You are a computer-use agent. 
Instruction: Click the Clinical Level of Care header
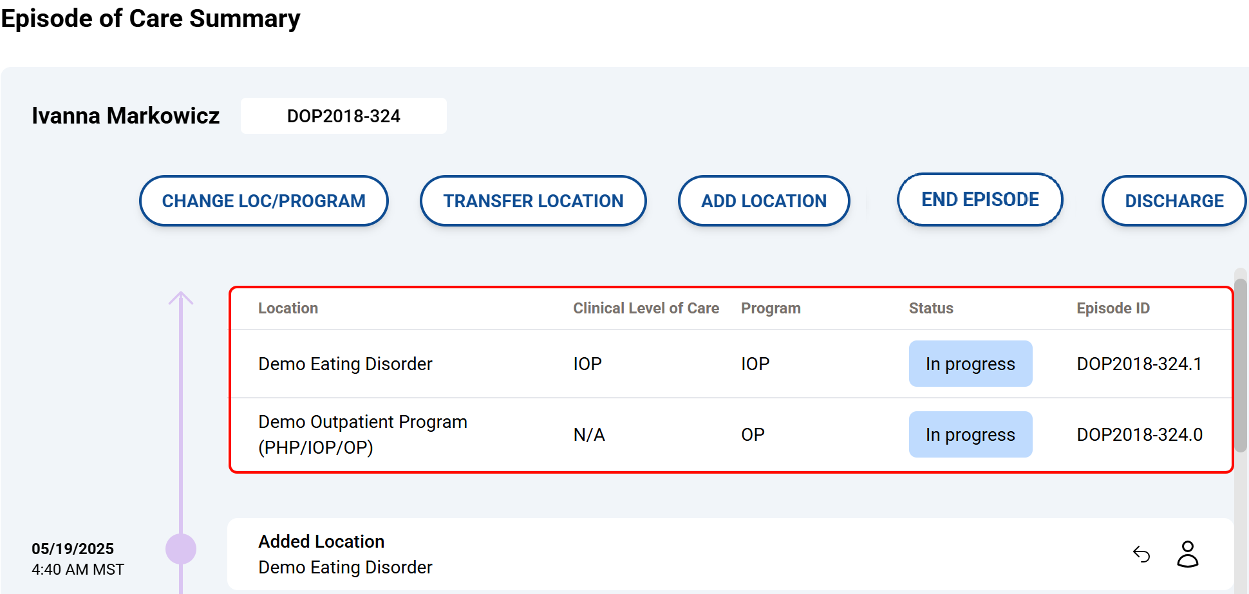tap(646, 308)
